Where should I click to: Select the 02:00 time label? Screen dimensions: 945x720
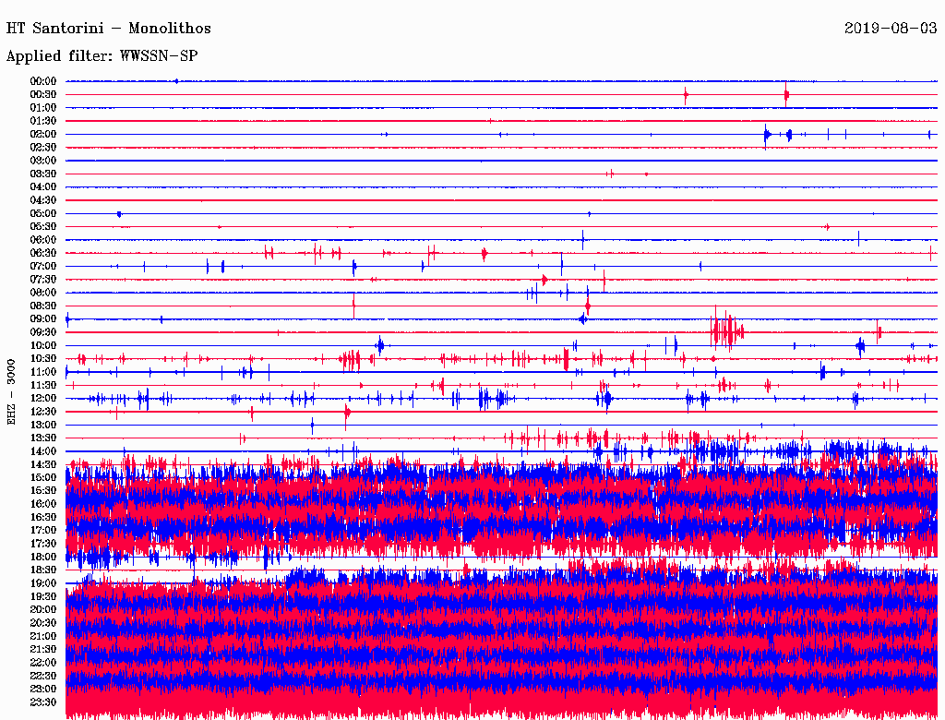click(43, 135)
